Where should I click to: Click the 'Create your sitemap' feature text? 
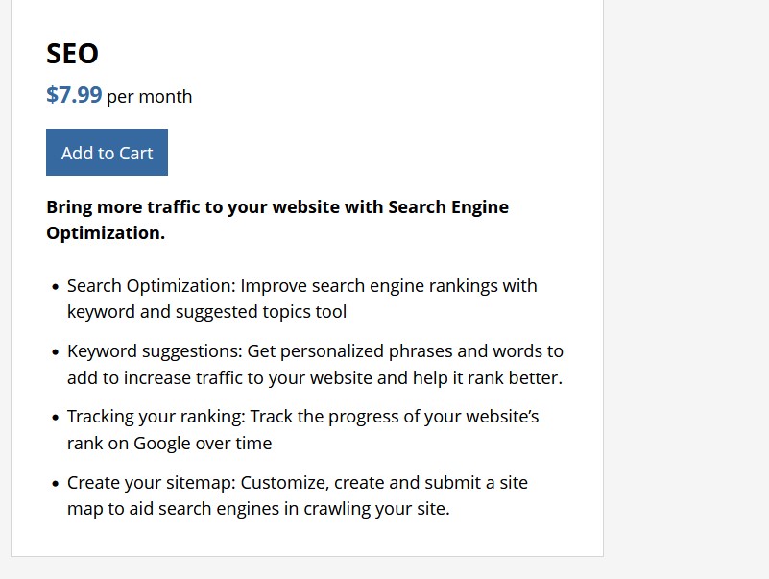click(147, 482)
